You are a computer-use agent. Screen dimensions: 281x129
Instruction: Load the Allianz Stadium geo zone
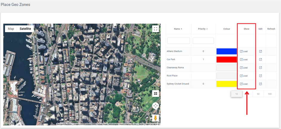click(244, 51)
